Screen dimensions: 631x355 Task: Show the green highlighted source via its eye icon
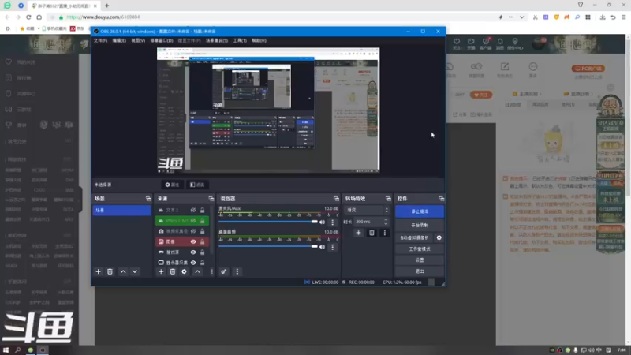193,221
